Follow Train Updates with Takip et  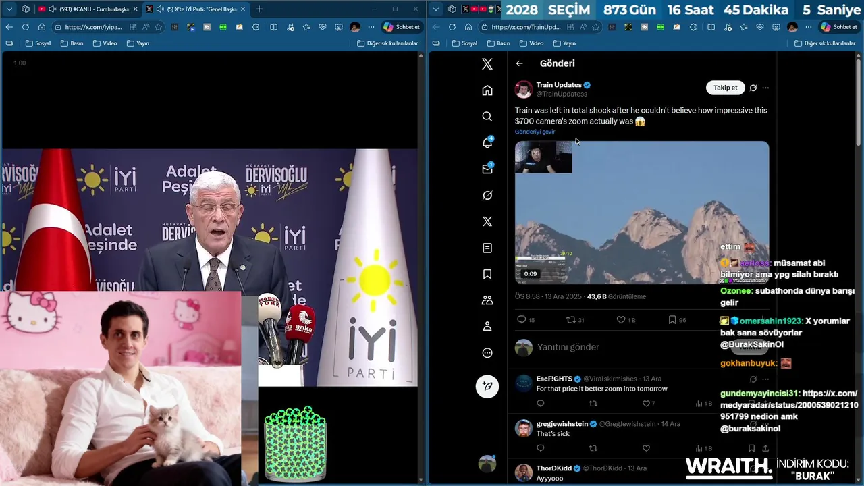click(725, 88)
